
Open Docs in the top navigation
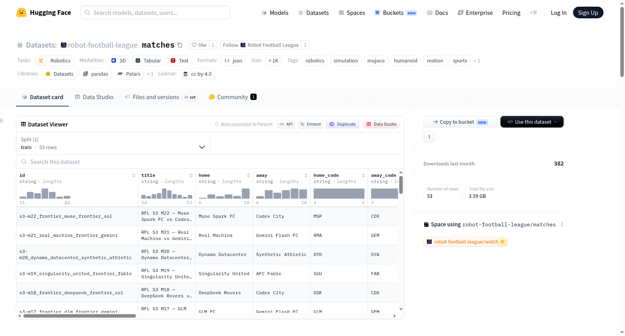tap(437, 12)
